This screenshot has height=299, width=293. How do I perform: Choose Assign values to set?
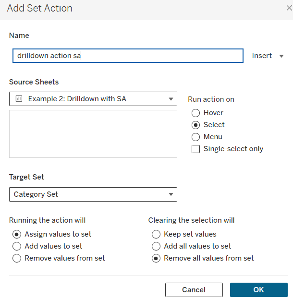(x=17, y=234)
